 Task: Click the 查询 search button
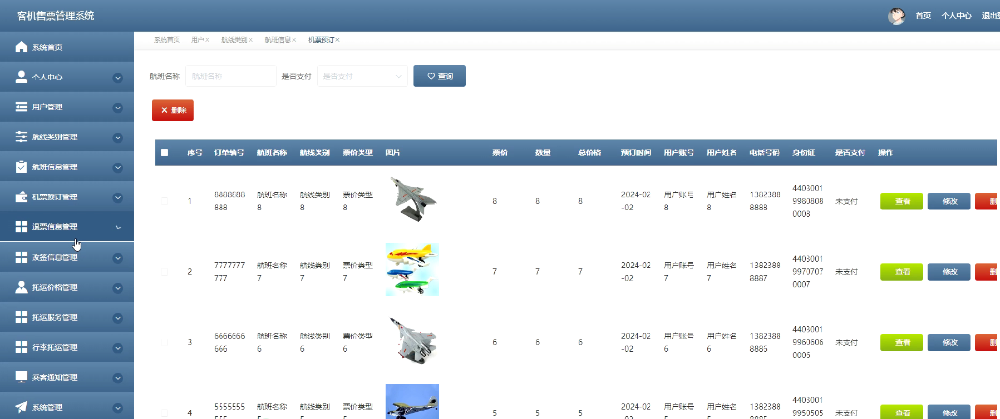[x=440, y=76]
